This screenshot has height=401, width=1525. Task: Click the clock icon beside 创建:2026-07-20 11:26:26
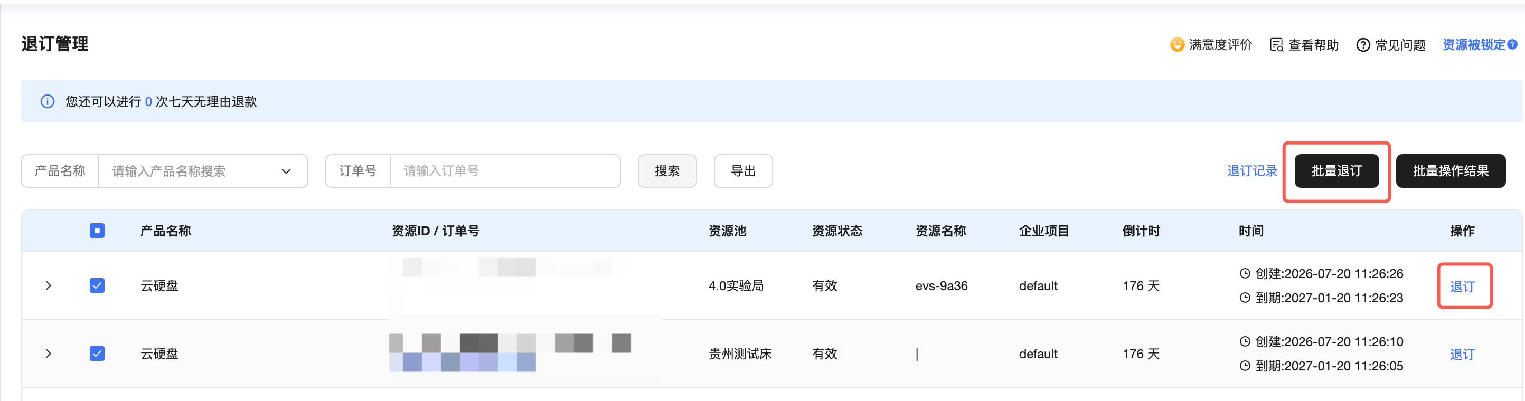1245,273
